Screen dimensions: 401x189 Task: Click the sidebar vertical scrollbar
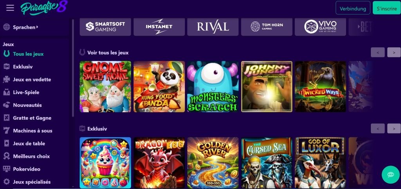[x=73, y=68]
